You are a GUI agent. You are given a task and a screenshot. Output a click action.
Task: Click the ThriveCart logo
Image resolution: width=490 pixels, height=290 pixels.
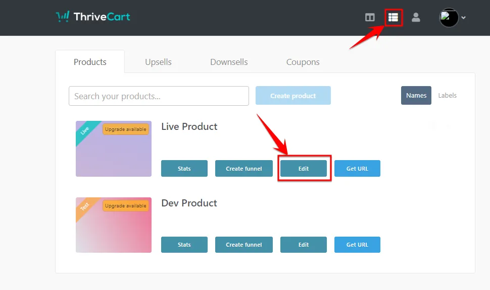93,17
